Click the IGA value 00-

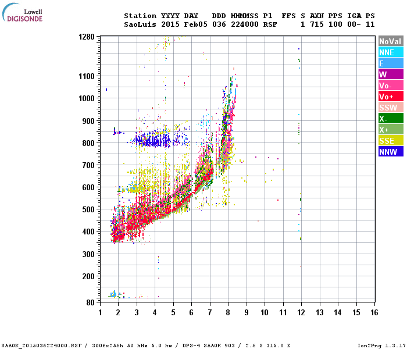(354, 24)
